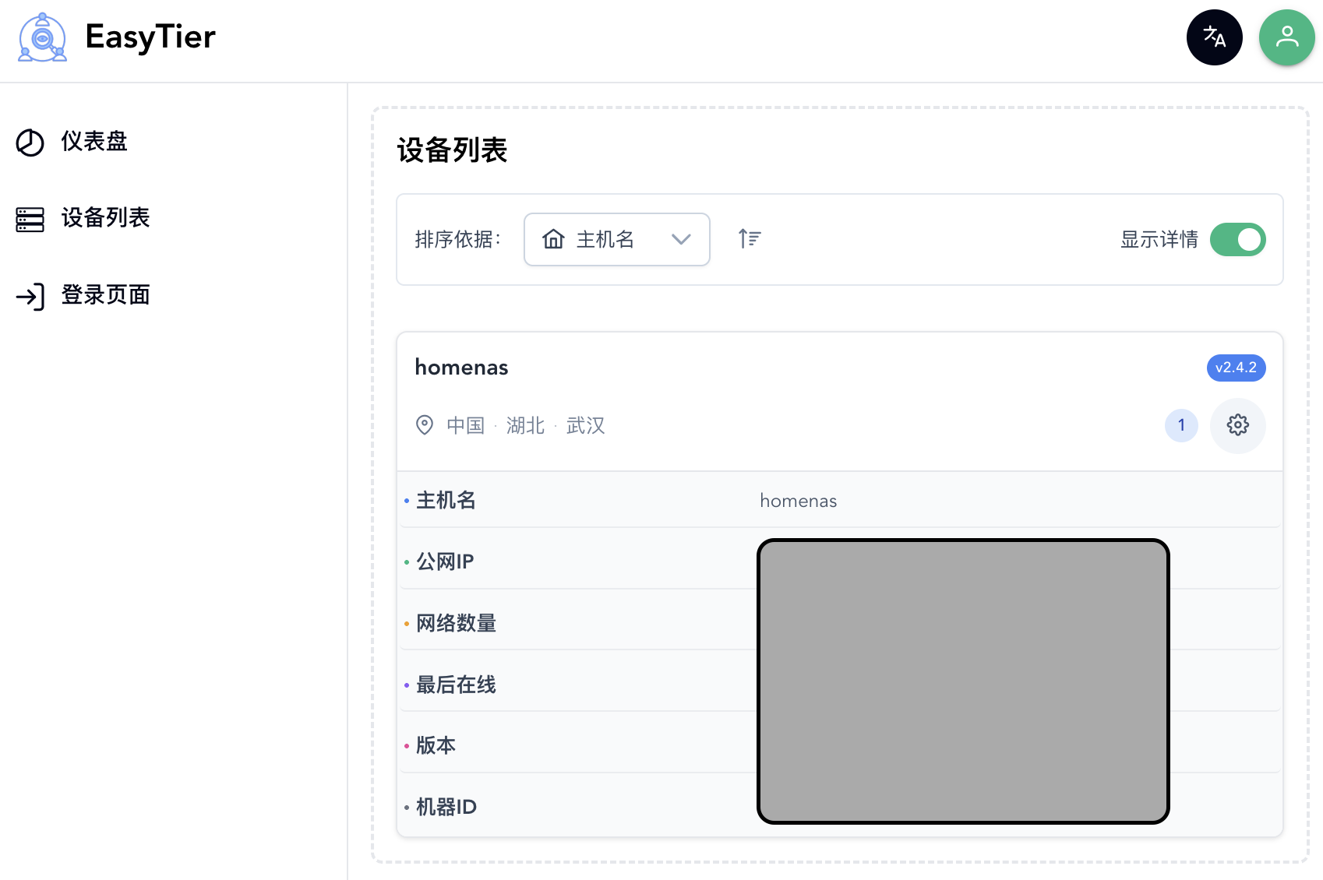Open 登录页面 from the sidebar
Screen dimensions: 1323x880
105,295
